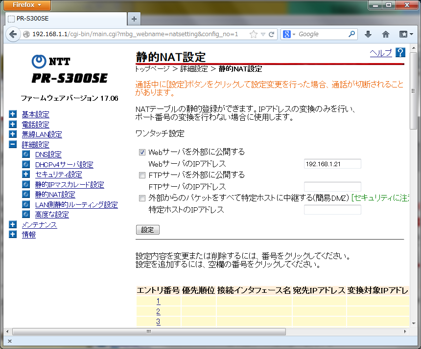
Task: Click the 設定 apply button
Action: pyautogui.click(x=148, y=230)
